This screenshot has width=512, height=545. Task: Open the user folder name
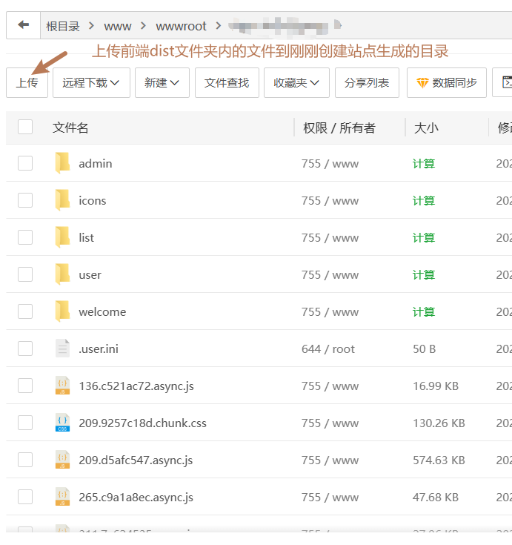[90, 275]
